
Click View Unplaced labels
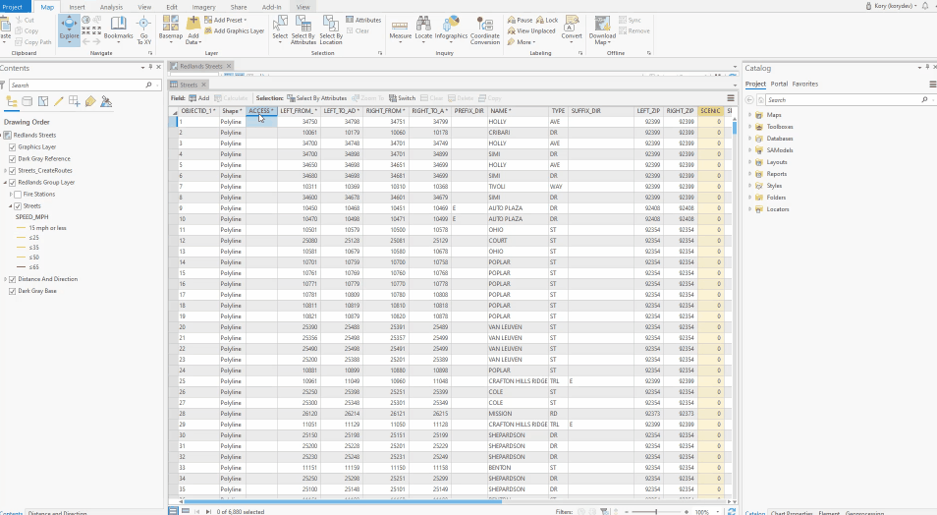click(x=531, y=31)
